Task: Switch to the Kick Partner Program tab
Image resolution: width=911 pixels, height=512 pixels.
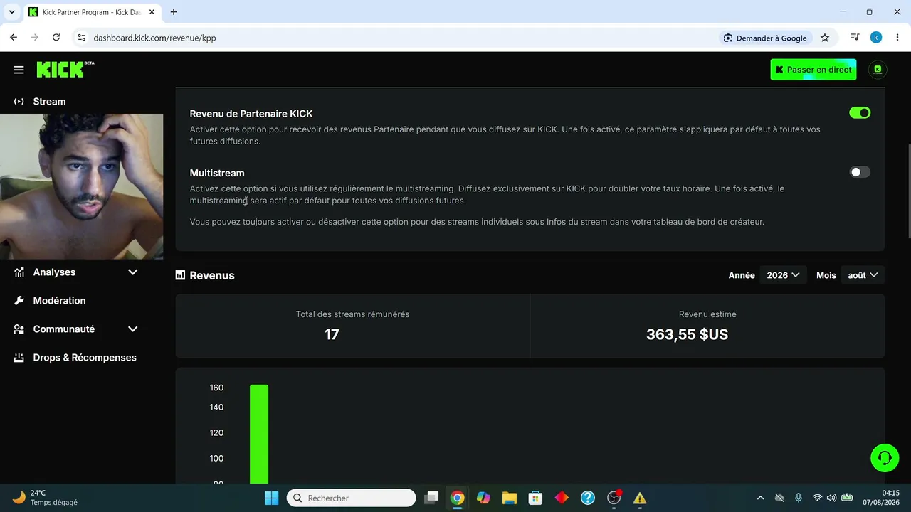Action: [x=93, y=12]
